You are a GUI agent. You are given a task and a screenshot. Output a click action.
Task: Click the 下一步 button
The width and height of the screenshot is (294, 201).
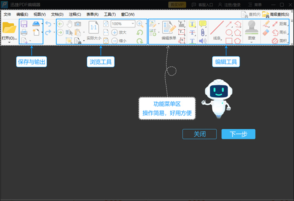(238, 134)
